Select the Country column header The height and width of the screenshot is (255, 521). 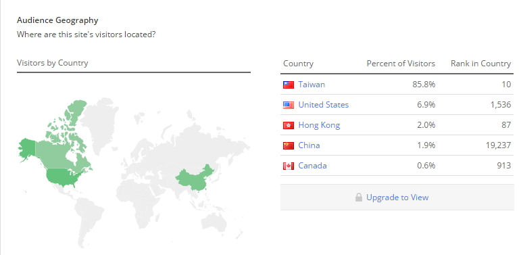coord(298,64)
